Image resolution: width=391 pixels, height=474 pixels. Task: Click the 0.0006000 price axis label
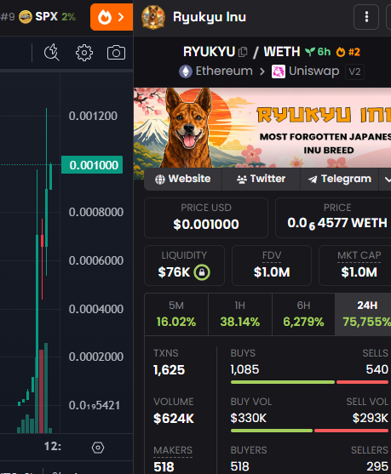click(x=96, y=260)
